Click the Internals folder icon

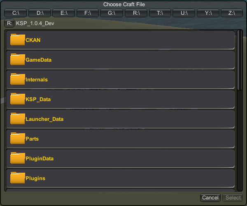coord(17,79)
